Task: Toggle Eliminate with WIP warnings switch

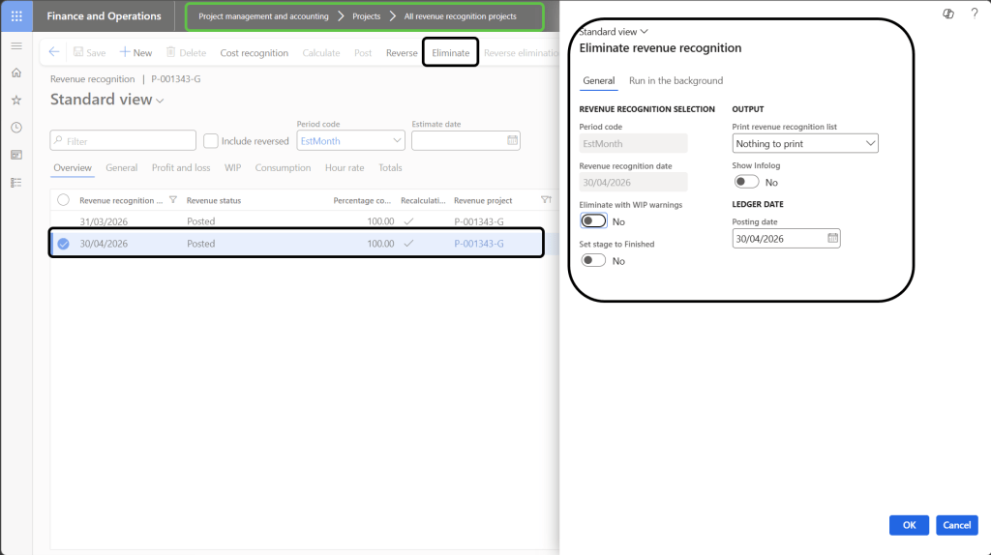Action: (x=593, y=221)
